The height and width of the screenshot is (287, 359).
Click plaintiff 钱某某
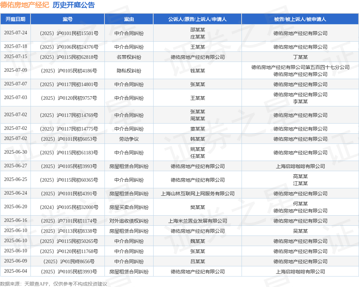tap(198, 71)
